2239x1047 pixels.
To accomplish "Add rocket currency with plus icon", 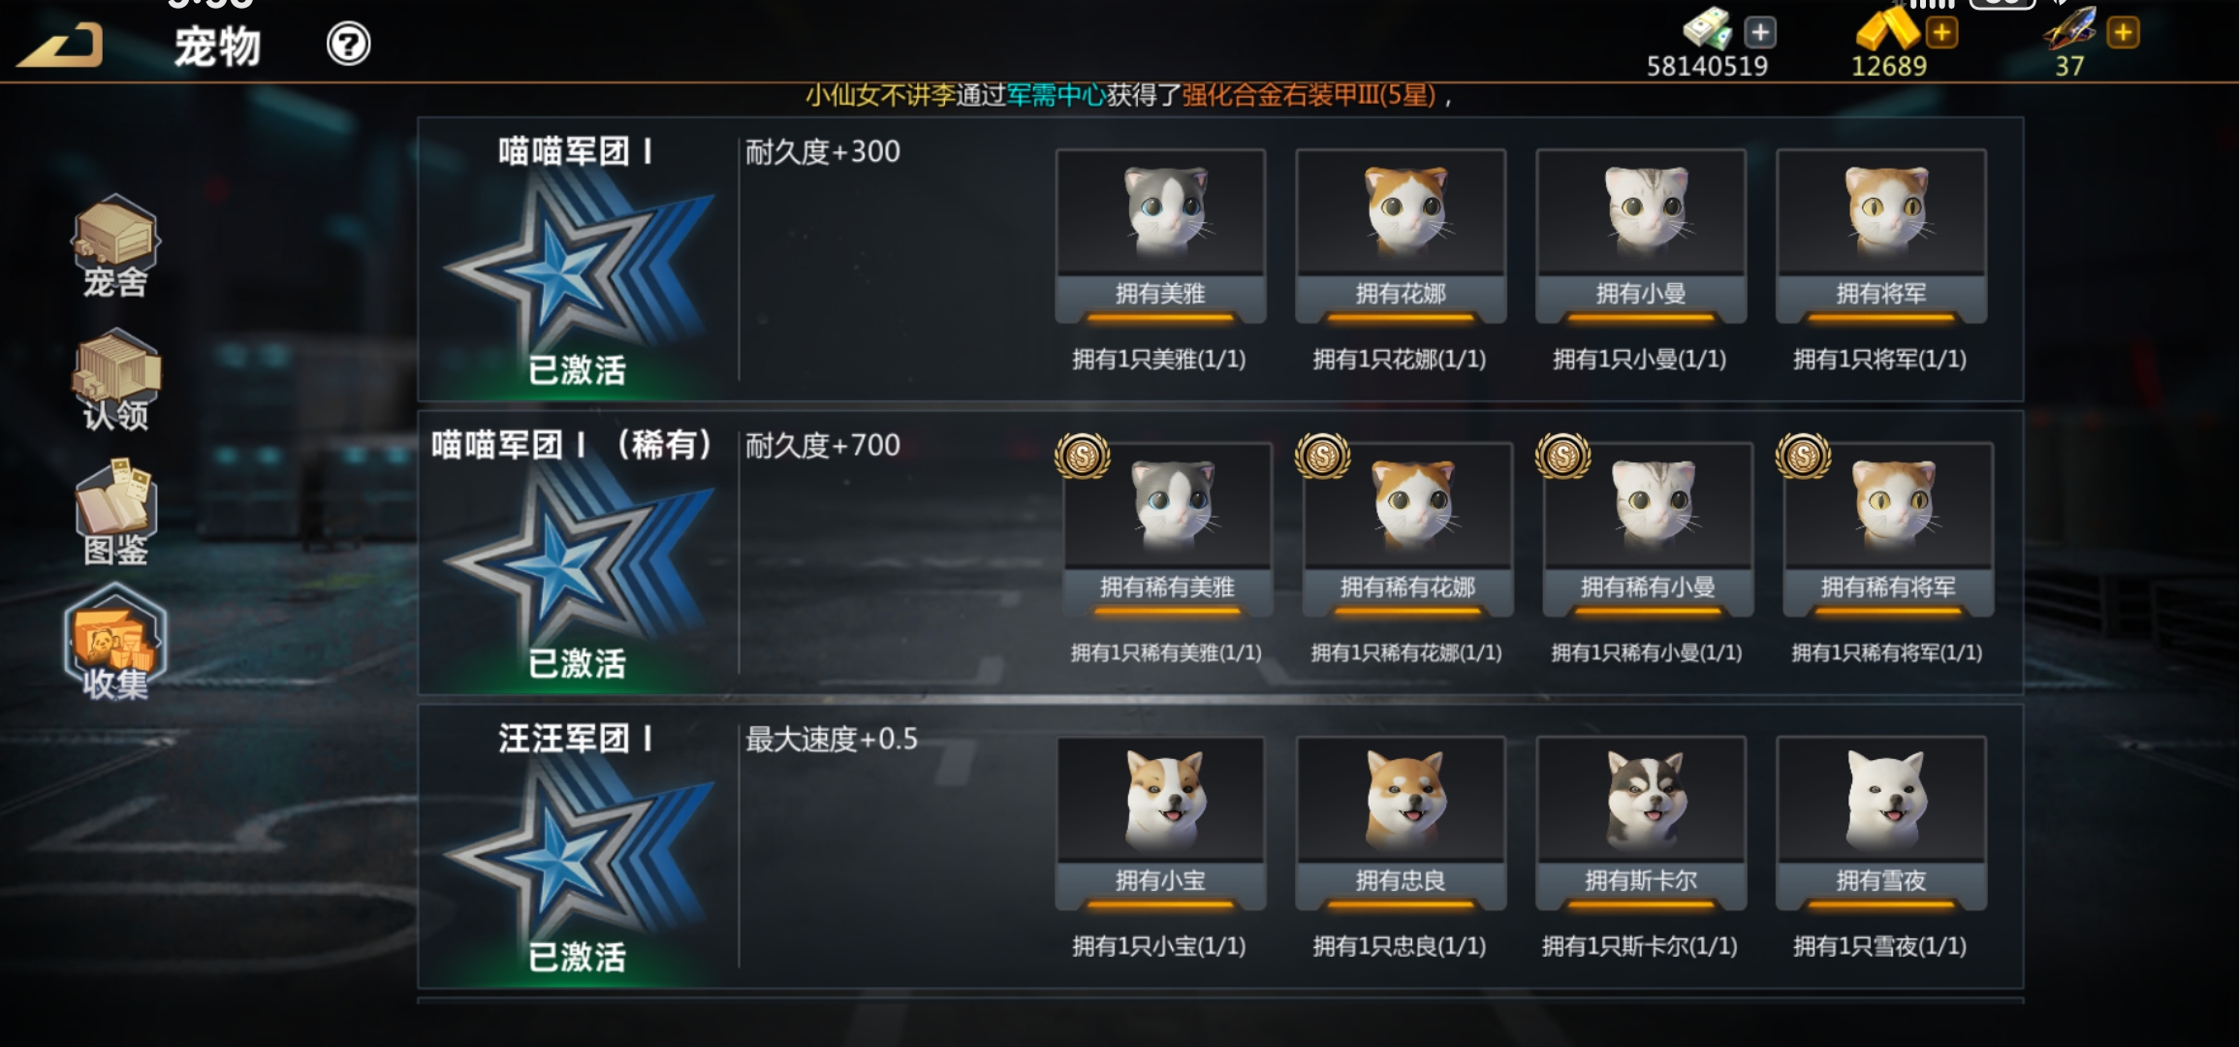I will pyautogui.click(x=2123, y=33).
